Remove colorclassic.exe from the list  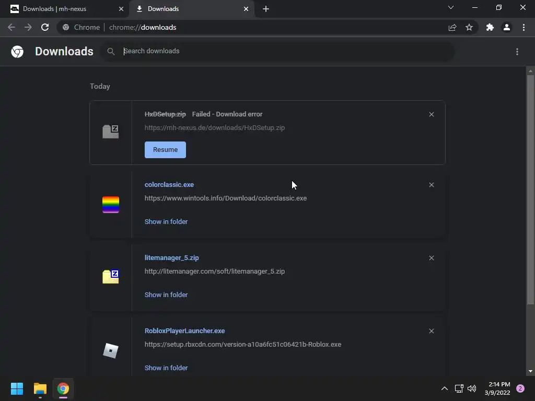point(432,185)
